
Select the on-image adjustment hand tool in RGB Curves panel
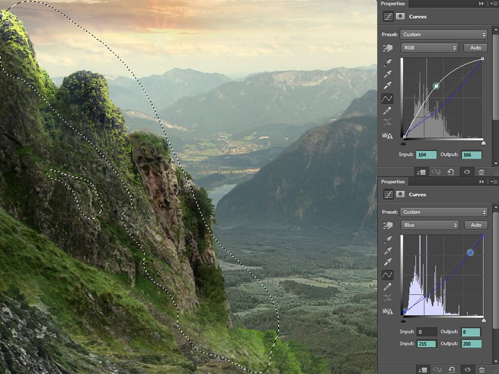(x=387, y=48)
